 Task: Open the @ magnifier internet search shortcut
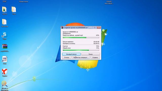tap(5, 84)
